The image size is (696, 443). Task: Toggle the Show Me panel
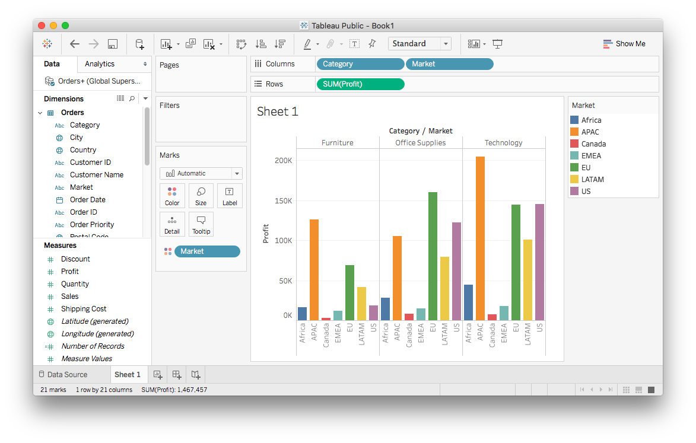point(624,44)
